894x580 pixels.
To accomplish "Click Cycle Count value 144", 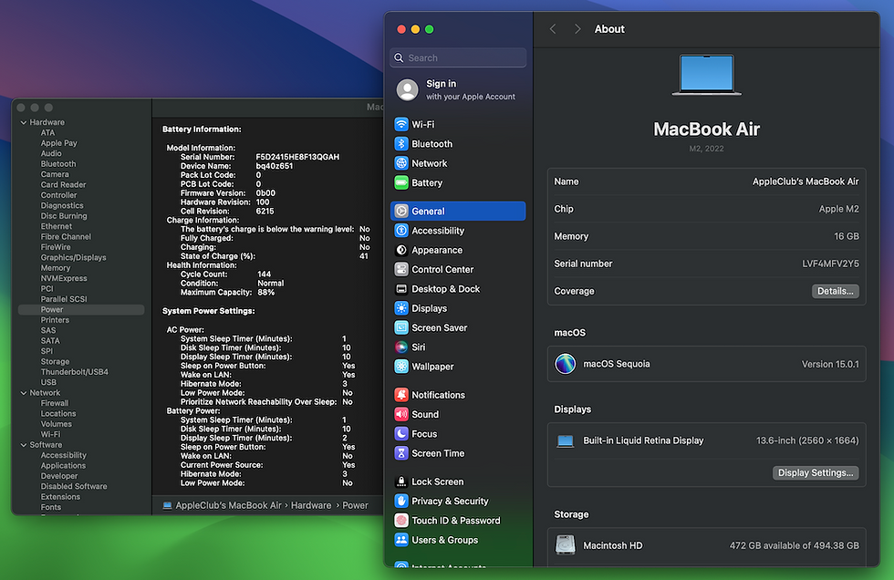I will pos(264,274).
